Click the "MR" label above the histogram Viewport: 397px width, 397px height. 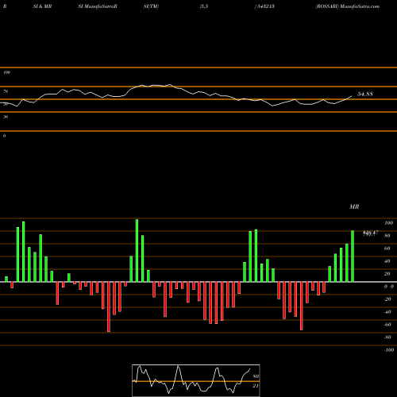[354, 206]
